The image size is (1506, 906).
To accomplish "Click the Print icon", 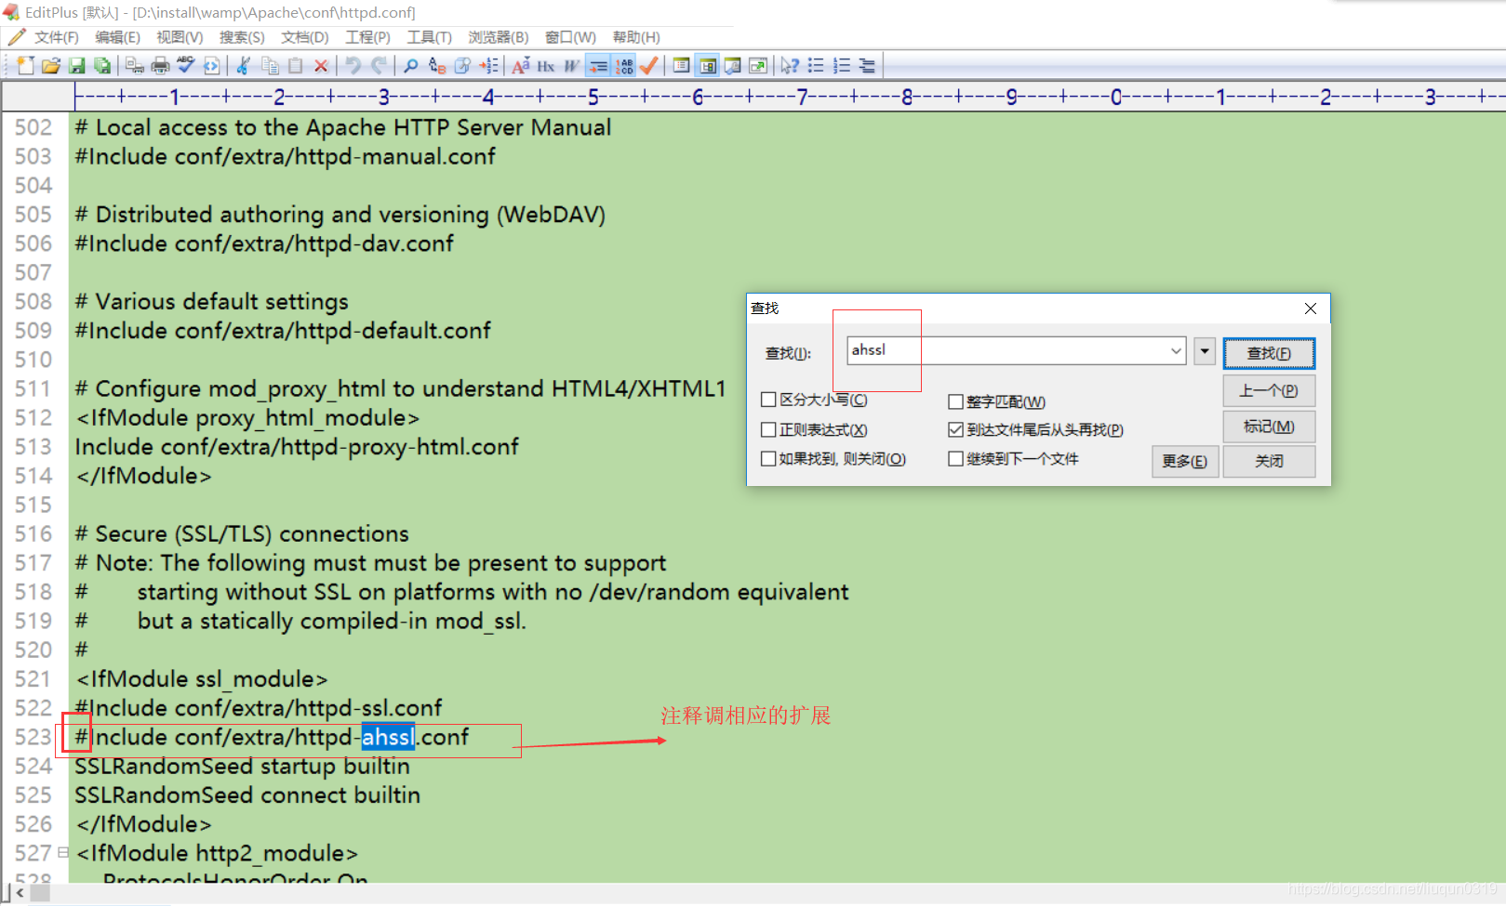I will (160, 65).
